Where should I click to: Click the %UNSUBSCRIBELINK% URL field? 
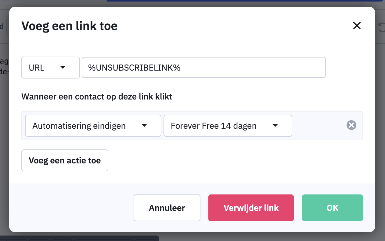203,68
